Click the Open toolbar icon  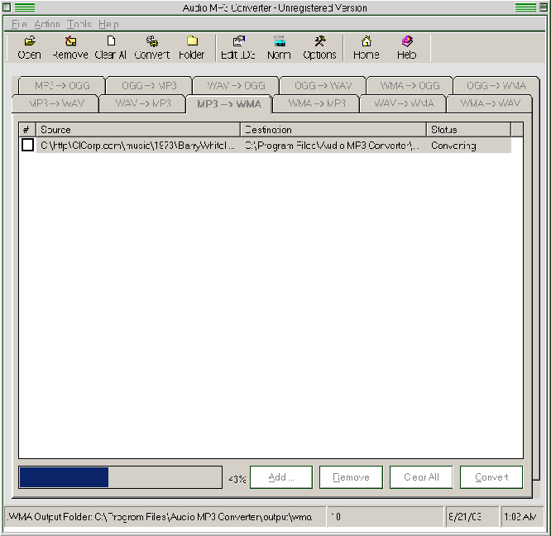point(30,48)
